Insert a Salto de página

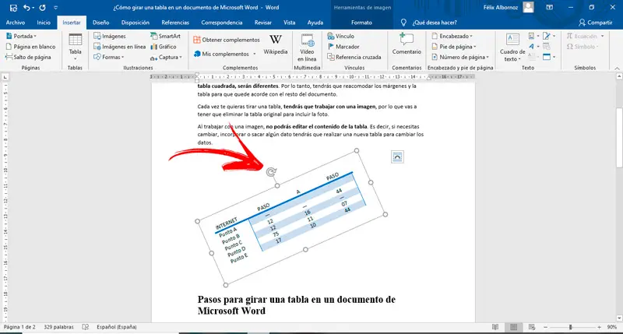coord(28,57)
